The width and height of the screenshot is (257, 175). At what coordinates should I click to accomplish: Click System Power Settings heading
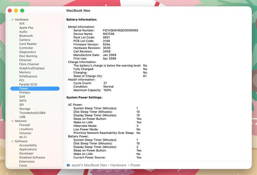[x=84, y=97]
